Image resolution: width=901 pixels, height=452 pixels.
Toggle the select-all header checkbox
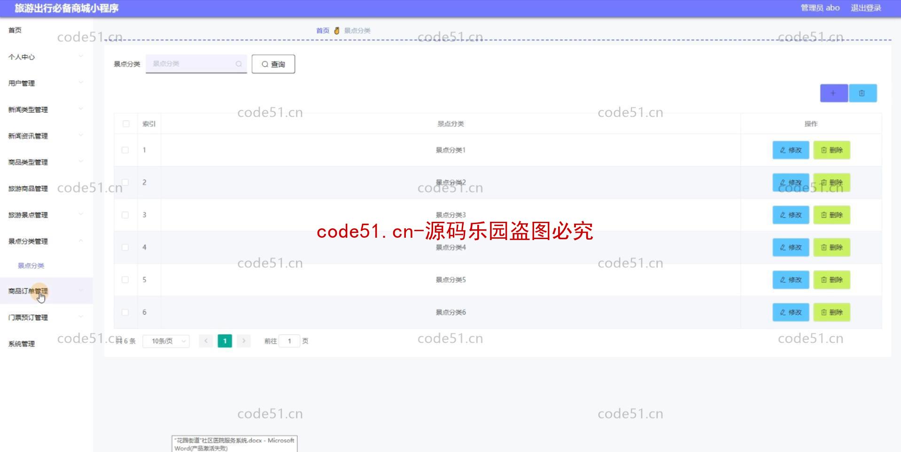point(125,124)
